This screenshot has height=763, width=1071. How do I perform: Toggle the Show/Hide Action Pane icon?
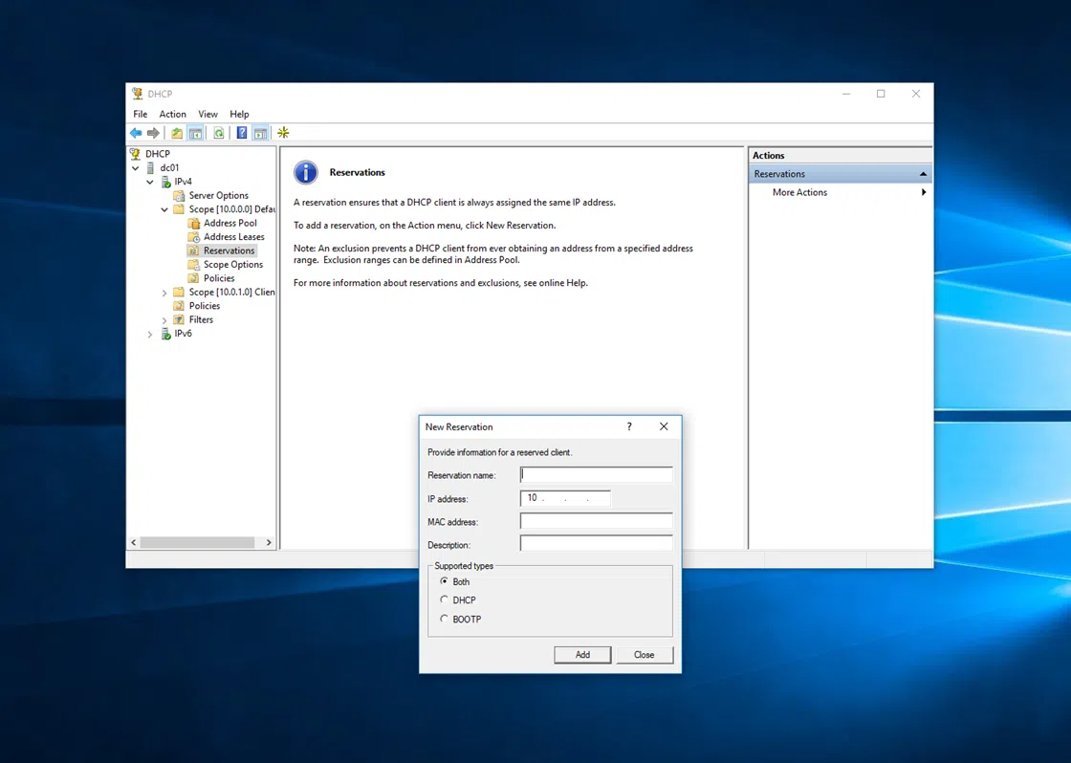(260, 133)
